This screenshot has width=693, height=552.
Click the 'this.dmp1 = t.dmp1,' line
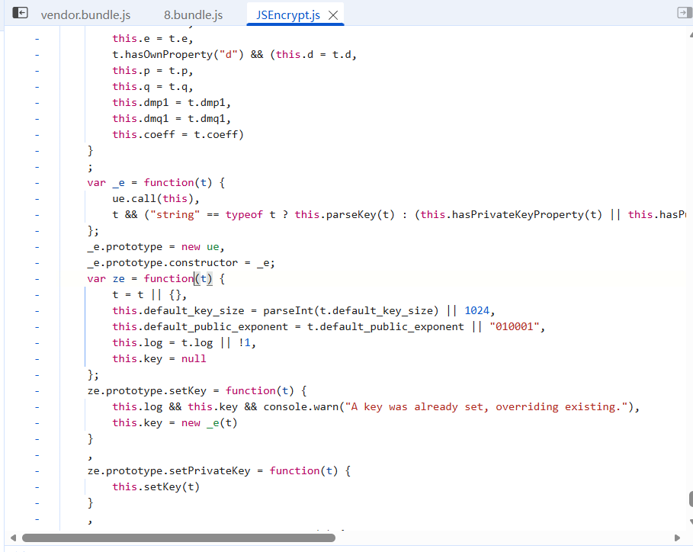pos(172,102)
